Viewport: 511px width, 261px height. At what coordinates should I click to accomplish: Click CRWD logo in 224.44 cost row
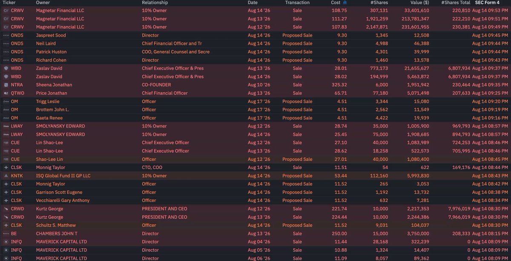point(6,217)
